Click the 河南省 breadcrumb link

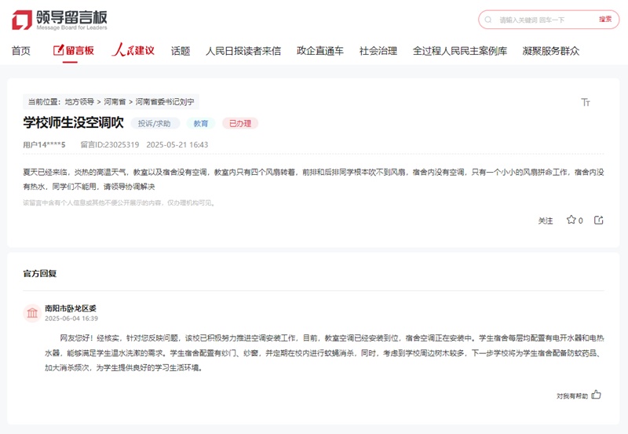pos(115,102)
